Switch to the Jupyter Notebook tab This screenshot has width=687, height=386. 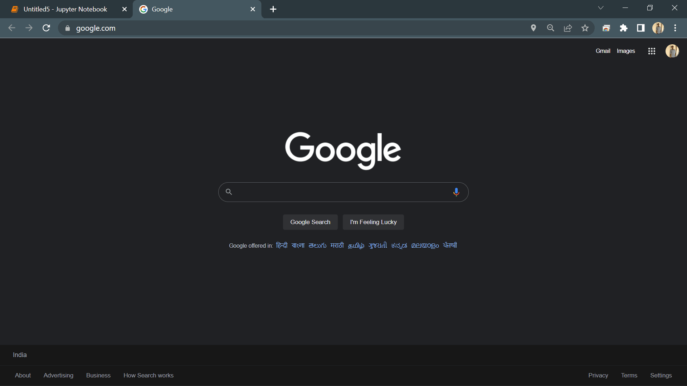click(64, 9)
